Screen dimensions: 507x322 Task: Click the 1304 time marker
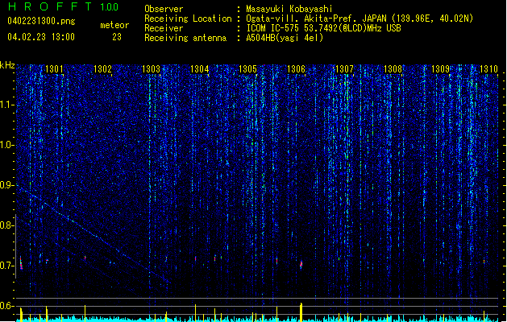click(200, 68)
